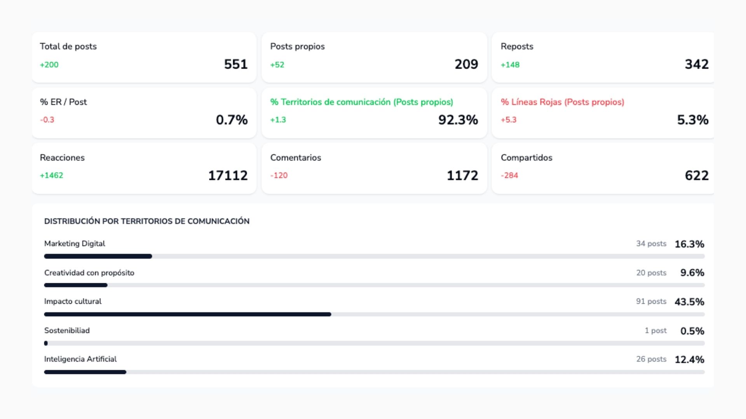
Task: Click the 91 posts count
Action: 651,301
